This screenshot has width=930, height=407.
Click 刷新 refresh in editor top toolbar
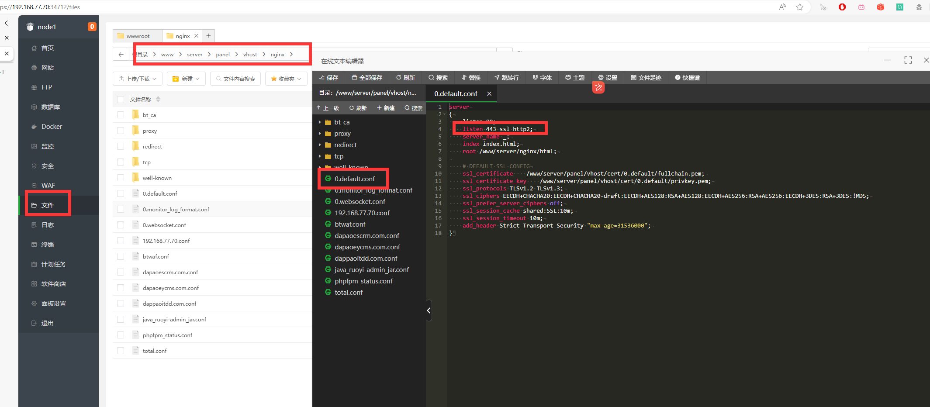(x=405, y=78)
